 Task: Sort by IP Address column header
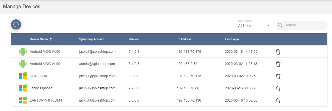184,39
